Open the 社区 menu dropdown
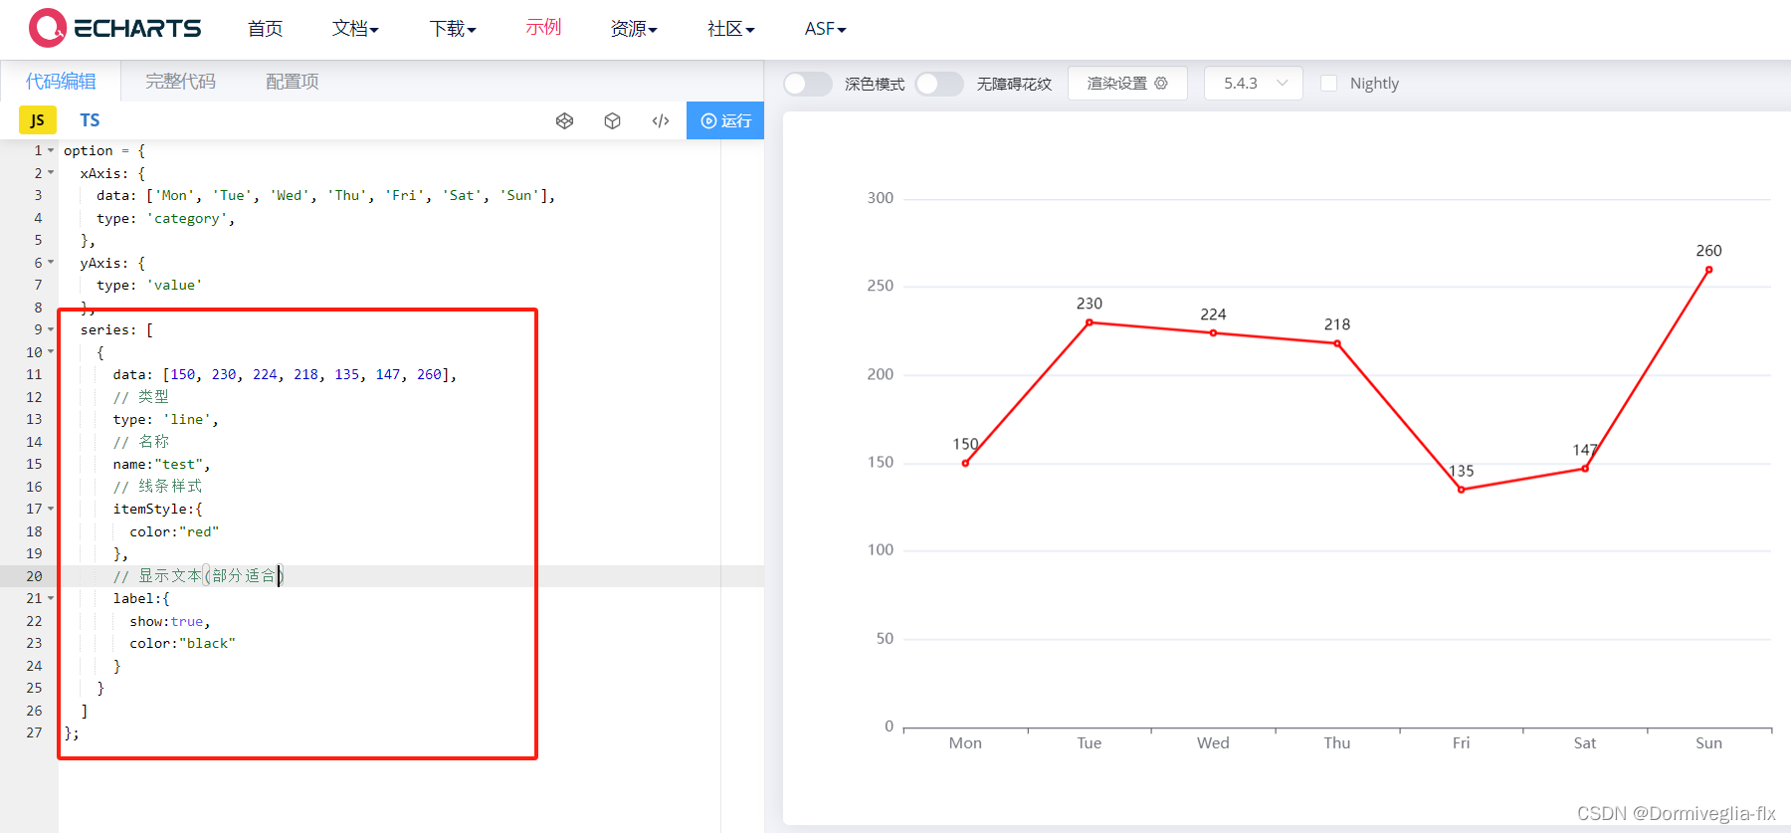Screen dimensions: 1791x833 coord(731,29)
